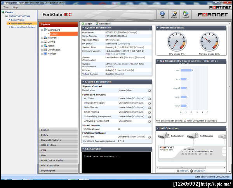Click the Reboot icon in Unit Operation

[x=178, y=171]
